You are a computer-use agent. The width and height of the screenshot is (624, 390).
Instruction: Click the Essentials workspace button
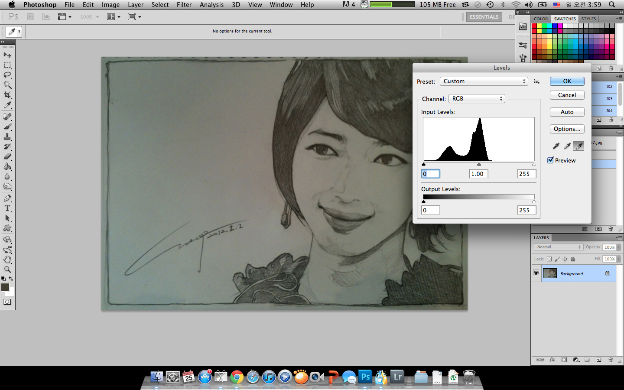(x=484, y=17)
